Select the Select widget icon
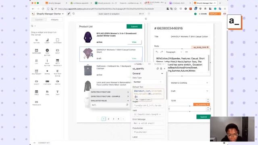Screen dimensions: 258x145 tap(37, 81)
